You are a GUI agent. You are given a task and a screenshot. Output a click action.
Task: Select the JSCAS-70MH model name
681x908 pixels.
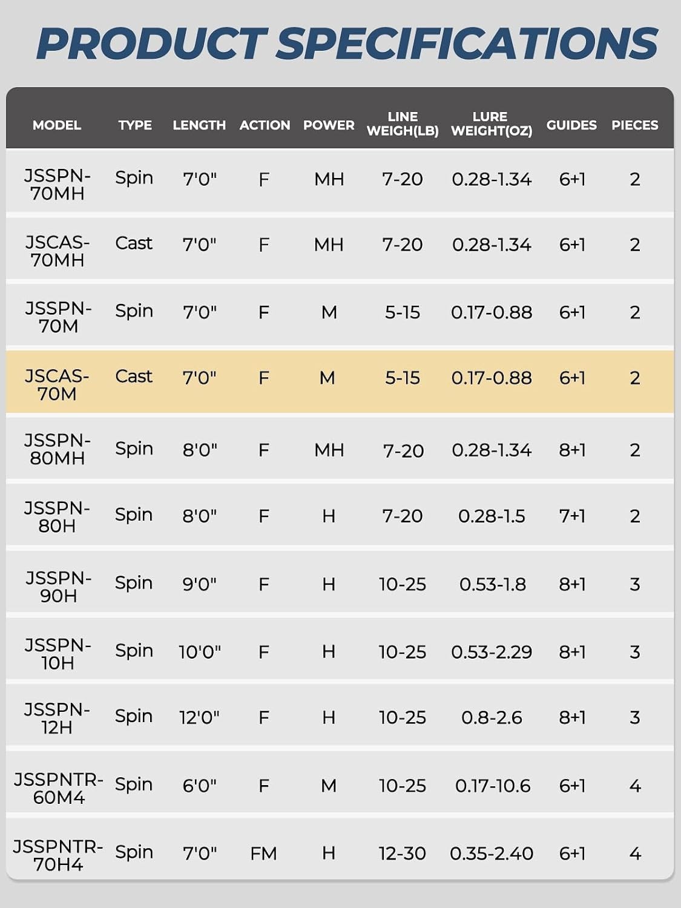point(58,251)
